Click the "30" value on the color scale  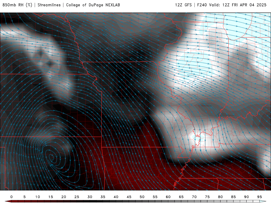coord(90,197)
